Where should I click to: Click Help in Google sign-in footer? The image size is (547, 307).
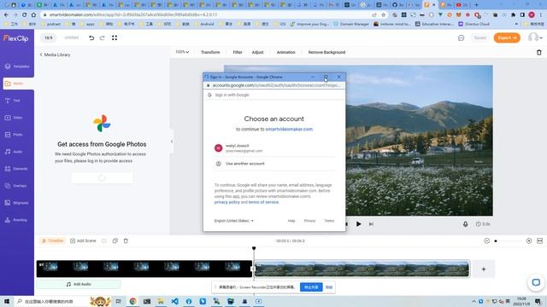(291, 221)
